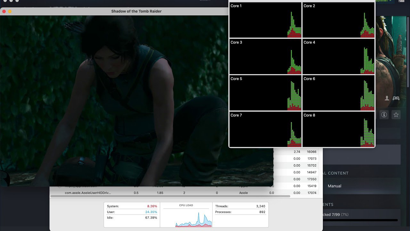The image size is (410, 231).
Task: Select the Core 8 CPU history graph
Action: coord(338,129)
